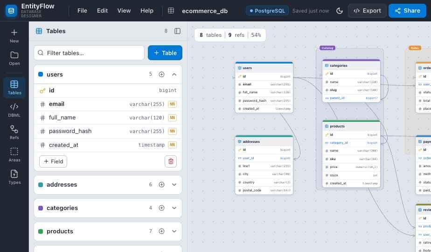
Task: Focus the Filter tables search field
Action: tap(89, 53)
